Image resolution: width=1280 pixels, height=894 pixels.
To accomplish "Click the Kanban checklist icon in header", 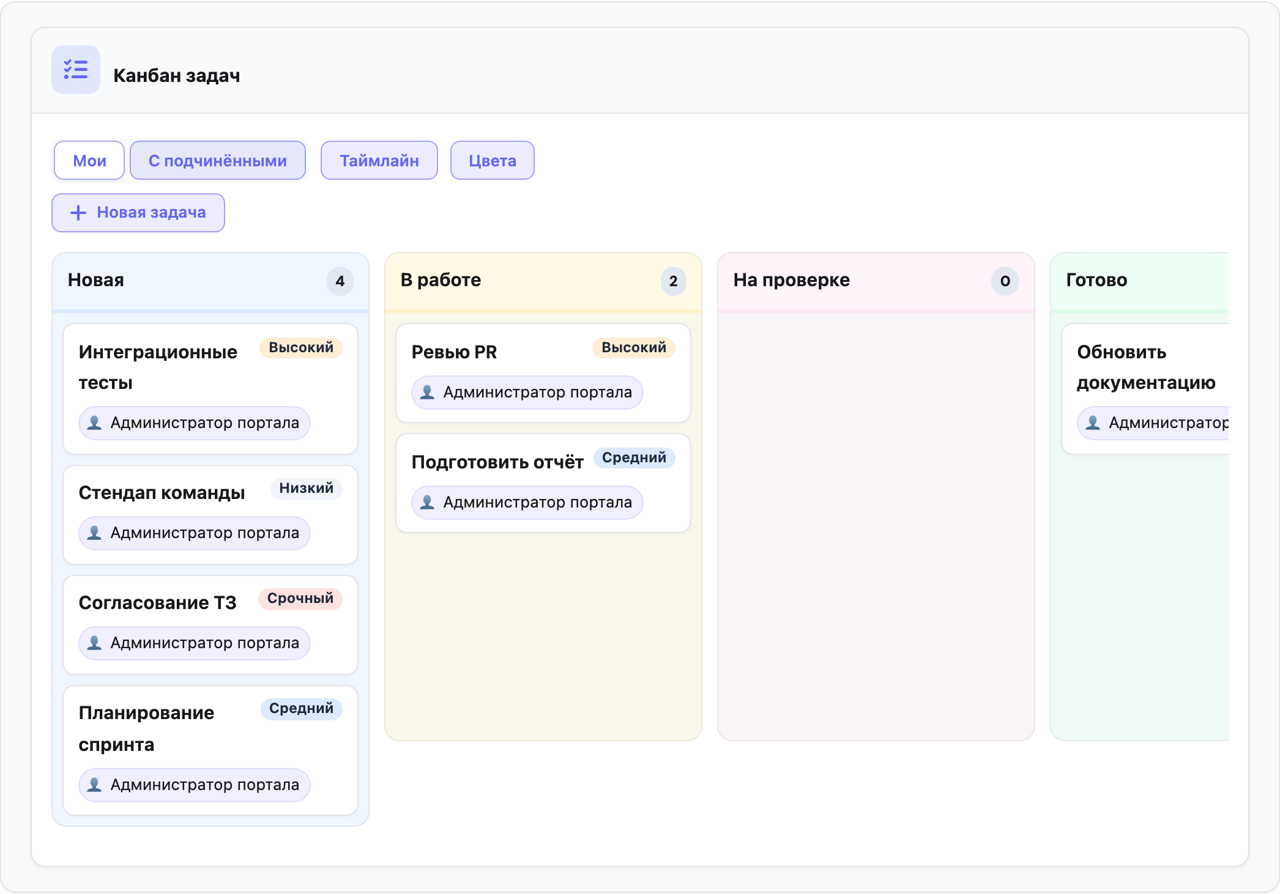I will point(76,70).
